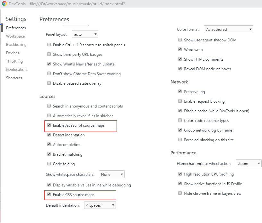The height and width of the screenshot is (223, 262).
Task: Open the Panel layout dropdown
Action: pos(85,34)
